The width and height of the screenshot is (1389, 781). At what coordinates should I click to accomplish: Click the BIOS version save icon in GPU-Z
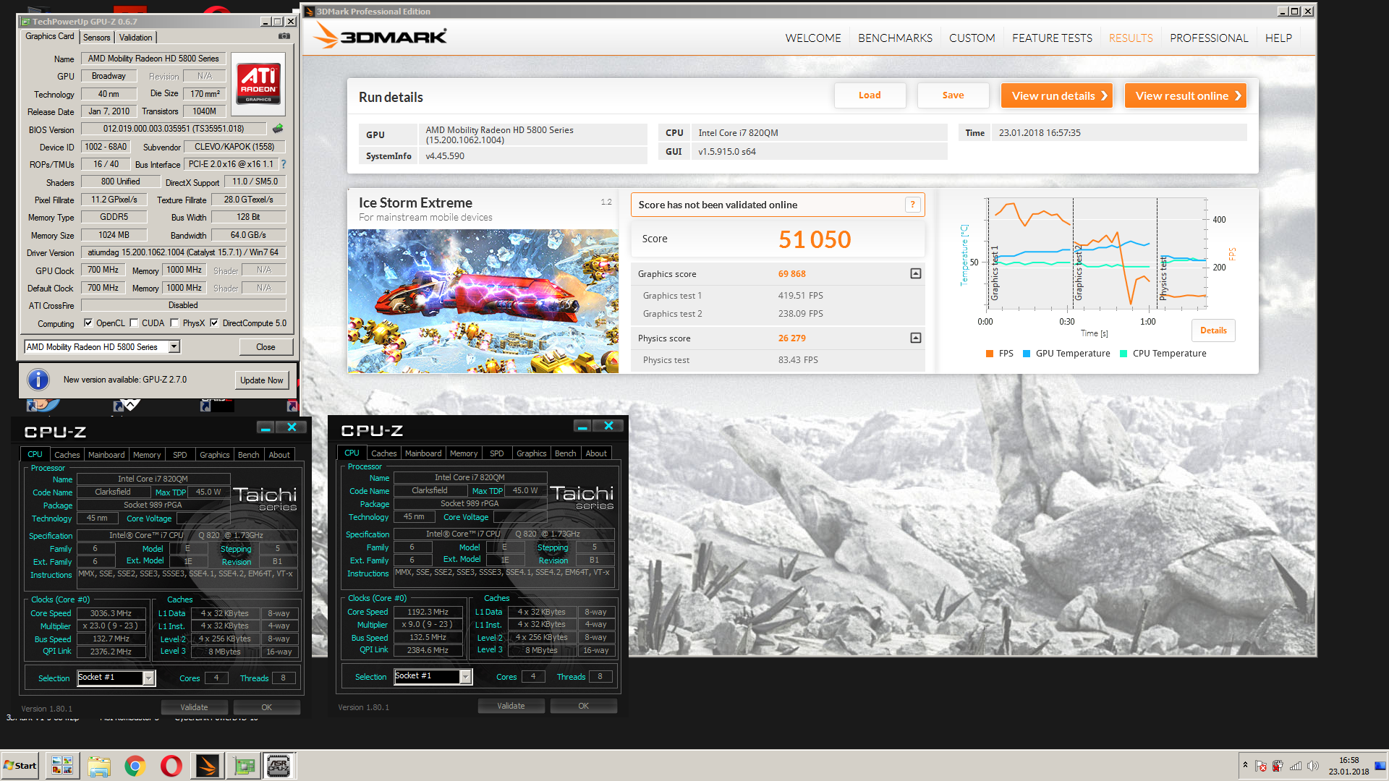[278, 129]
